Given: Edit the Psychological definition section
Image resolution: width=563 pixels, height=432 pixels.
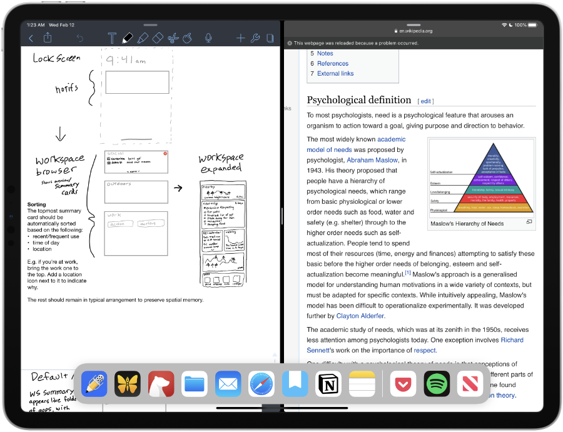Looking at the screenshot, I should tap(425, 101).
